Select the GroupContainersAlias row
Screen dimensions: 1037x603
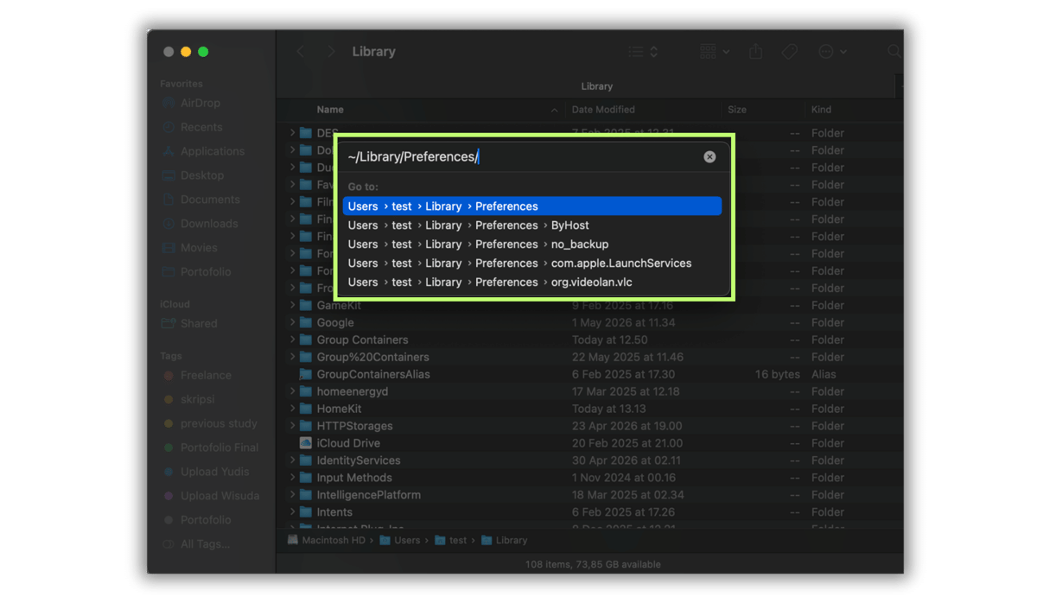[x=589, y=375]
